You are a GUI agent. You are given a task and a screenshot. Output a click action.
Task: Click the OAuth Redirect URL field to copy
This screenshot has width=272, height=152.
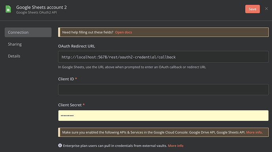tap(163, 57)
